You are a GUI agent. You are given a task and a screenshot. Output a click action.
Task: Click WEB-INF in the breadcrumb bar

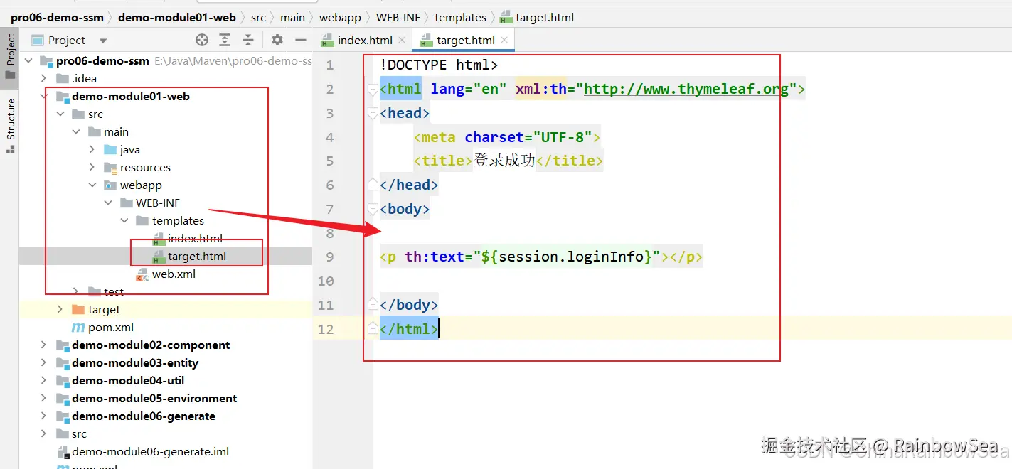[x=398, y=17]
